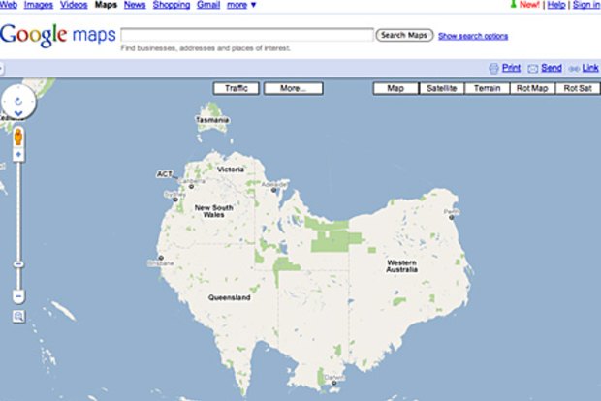Screen dimensions: 601x401
Task: Click the chain icon beside Link
Action: click(x=573, y=68)
